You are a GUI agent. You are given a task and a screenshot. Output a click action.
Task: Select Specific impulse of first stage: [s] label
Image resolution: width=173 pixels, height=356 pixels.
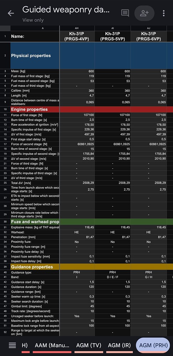click(x=35, y=130)
